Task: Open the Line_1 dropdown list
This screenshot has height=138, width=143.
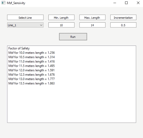Action: pyautogui.click(x=25, y=25)
